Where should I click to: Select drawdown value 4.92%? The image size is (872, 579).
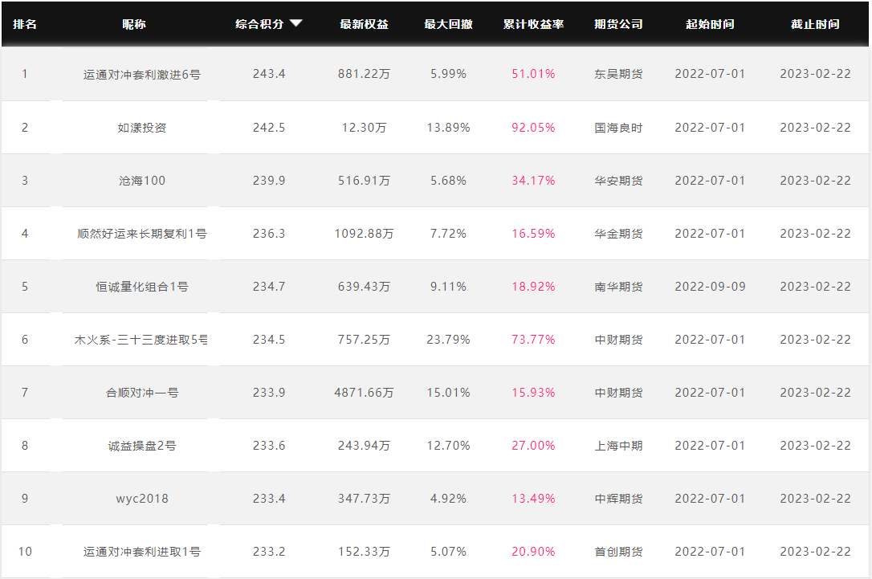point(448,499)
